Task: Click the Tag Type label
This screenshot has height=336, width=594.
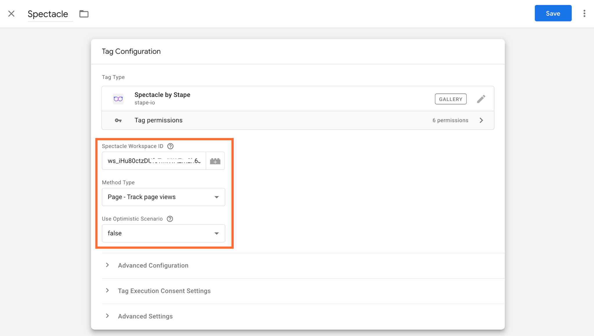Action: pyautogui.click(x=113, y=77)
